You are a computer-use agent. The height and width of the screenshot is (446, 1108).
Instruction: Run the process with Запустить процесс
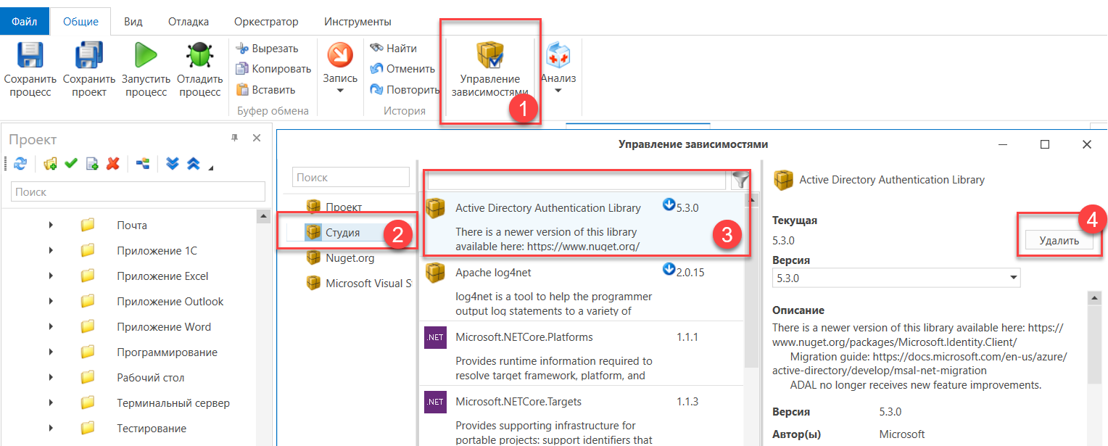point(146,70)
